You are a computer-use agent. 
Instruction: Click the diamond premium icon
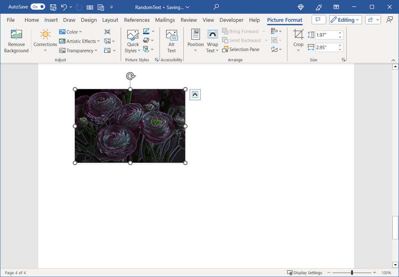coord(301,7)
